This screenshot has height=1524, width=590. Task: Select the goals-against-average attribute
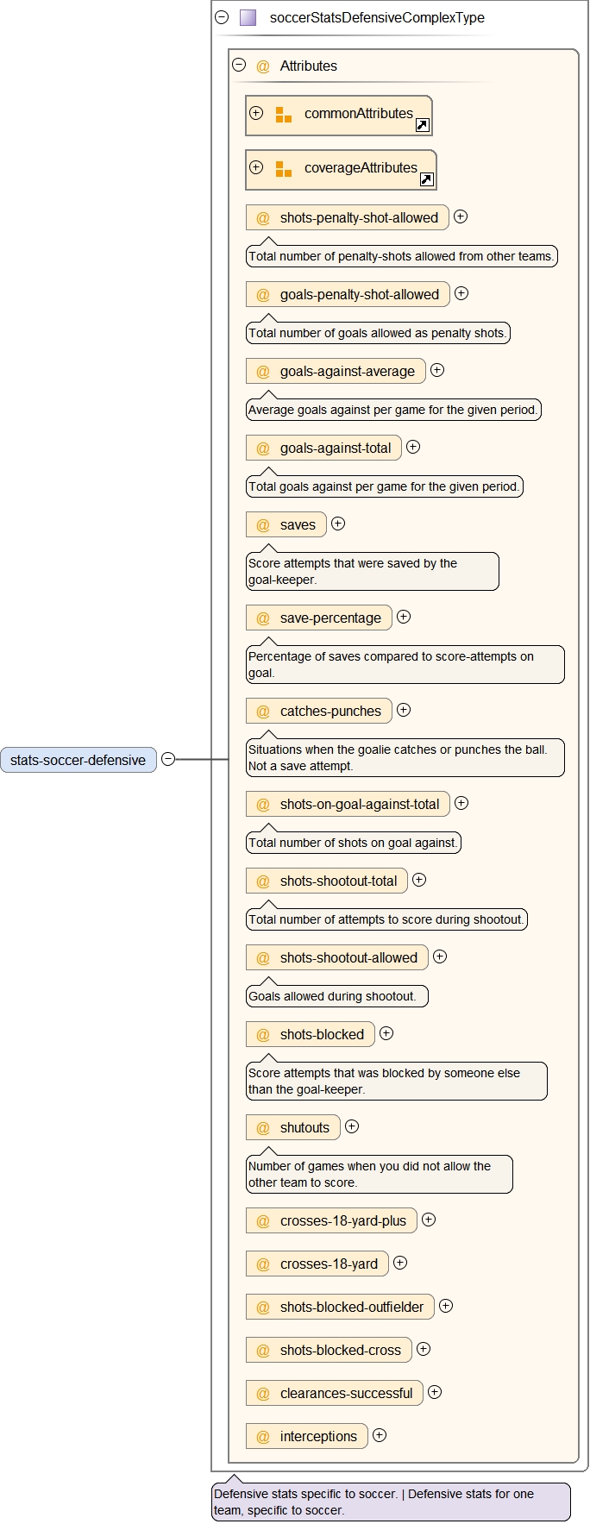pos(346,372)
